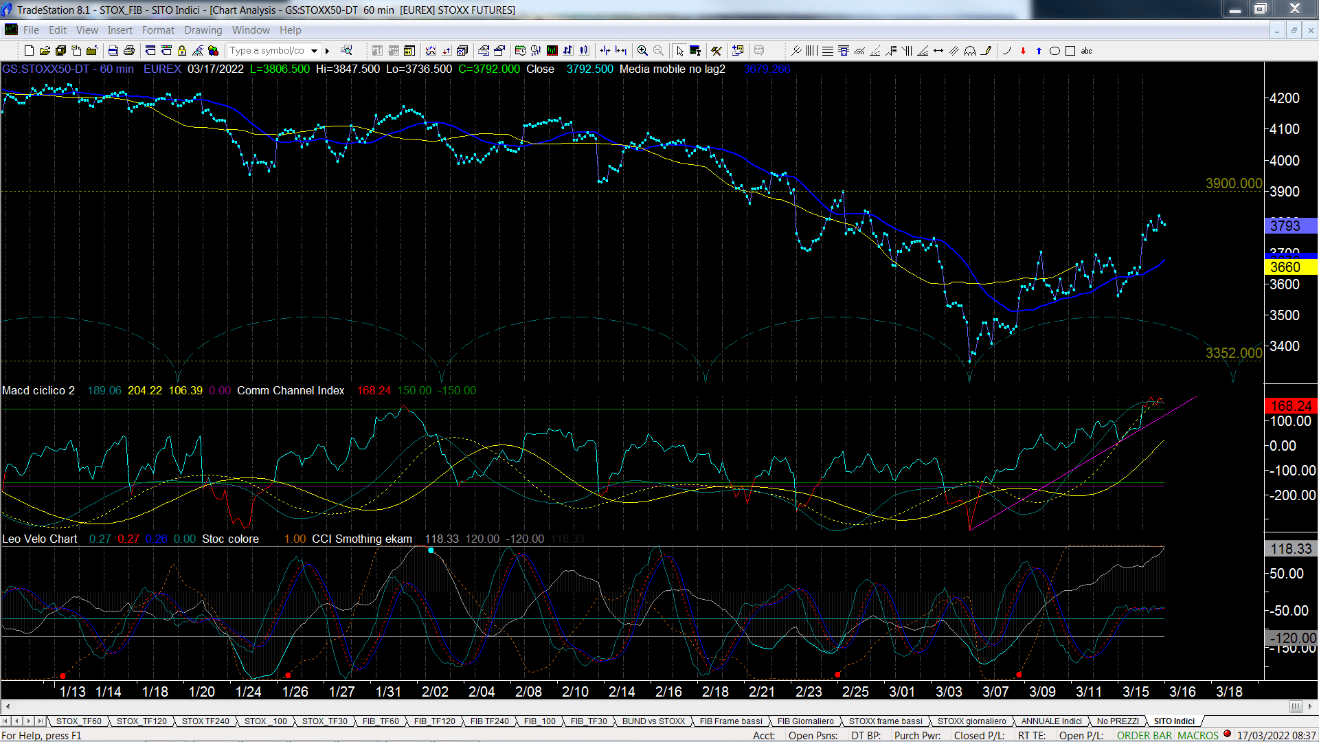
Task: Click the black green chart type icon
Action: coord(552,51)
